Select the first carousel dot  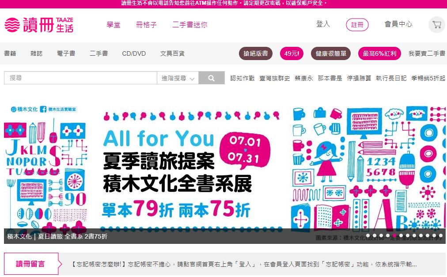coord(368,235)
